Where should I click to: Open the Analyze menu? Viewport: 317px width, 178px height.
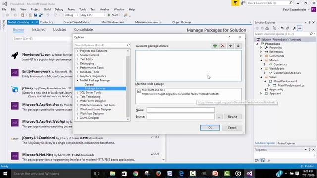pyautogui.click(x=105, y=9)
